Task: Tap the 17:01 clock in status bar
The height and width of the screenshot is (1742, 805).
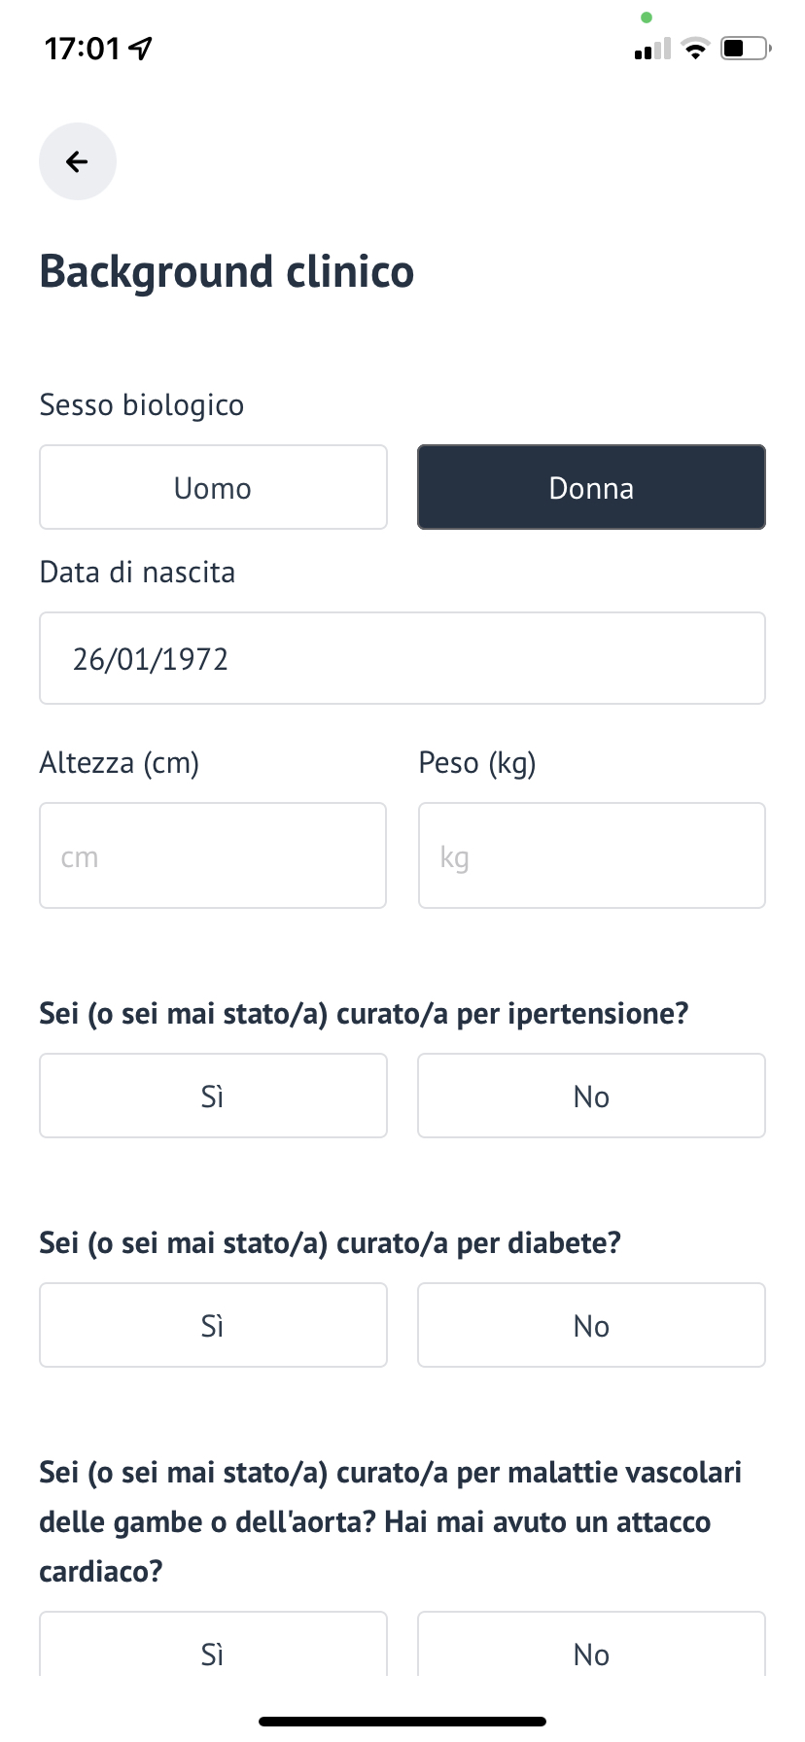Action: coord(83,49)
